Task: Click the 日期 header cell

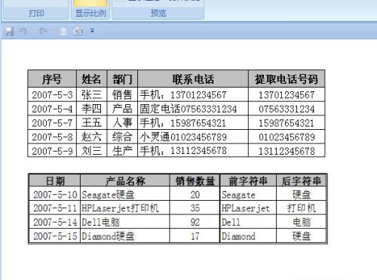Action: [x=55, y=180]
